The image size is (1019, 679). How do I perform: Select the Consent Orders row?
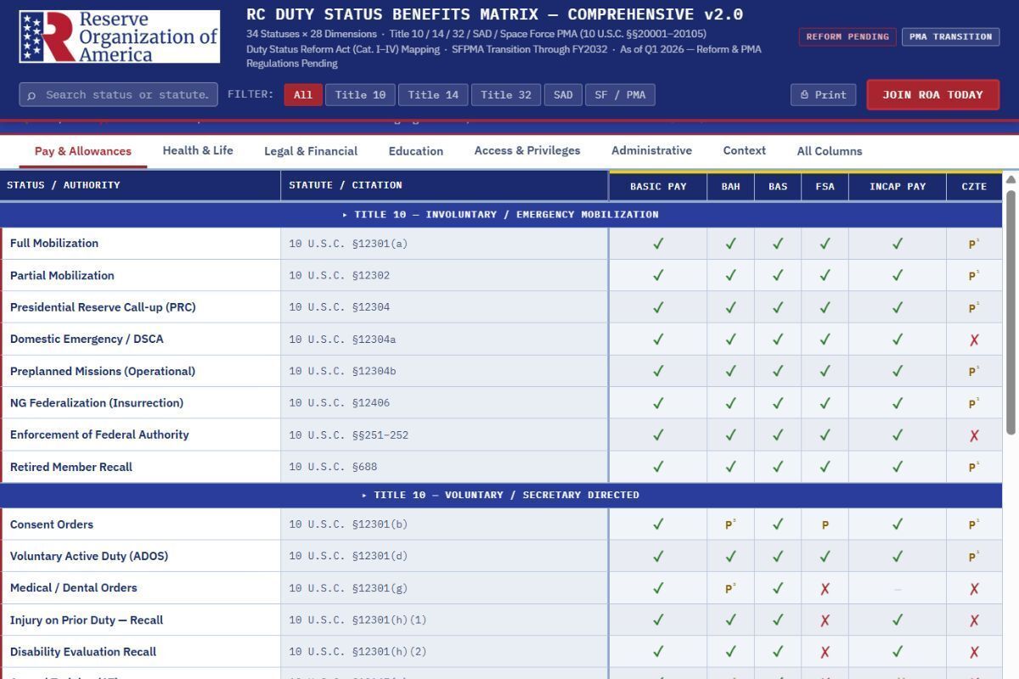(501, 525)
